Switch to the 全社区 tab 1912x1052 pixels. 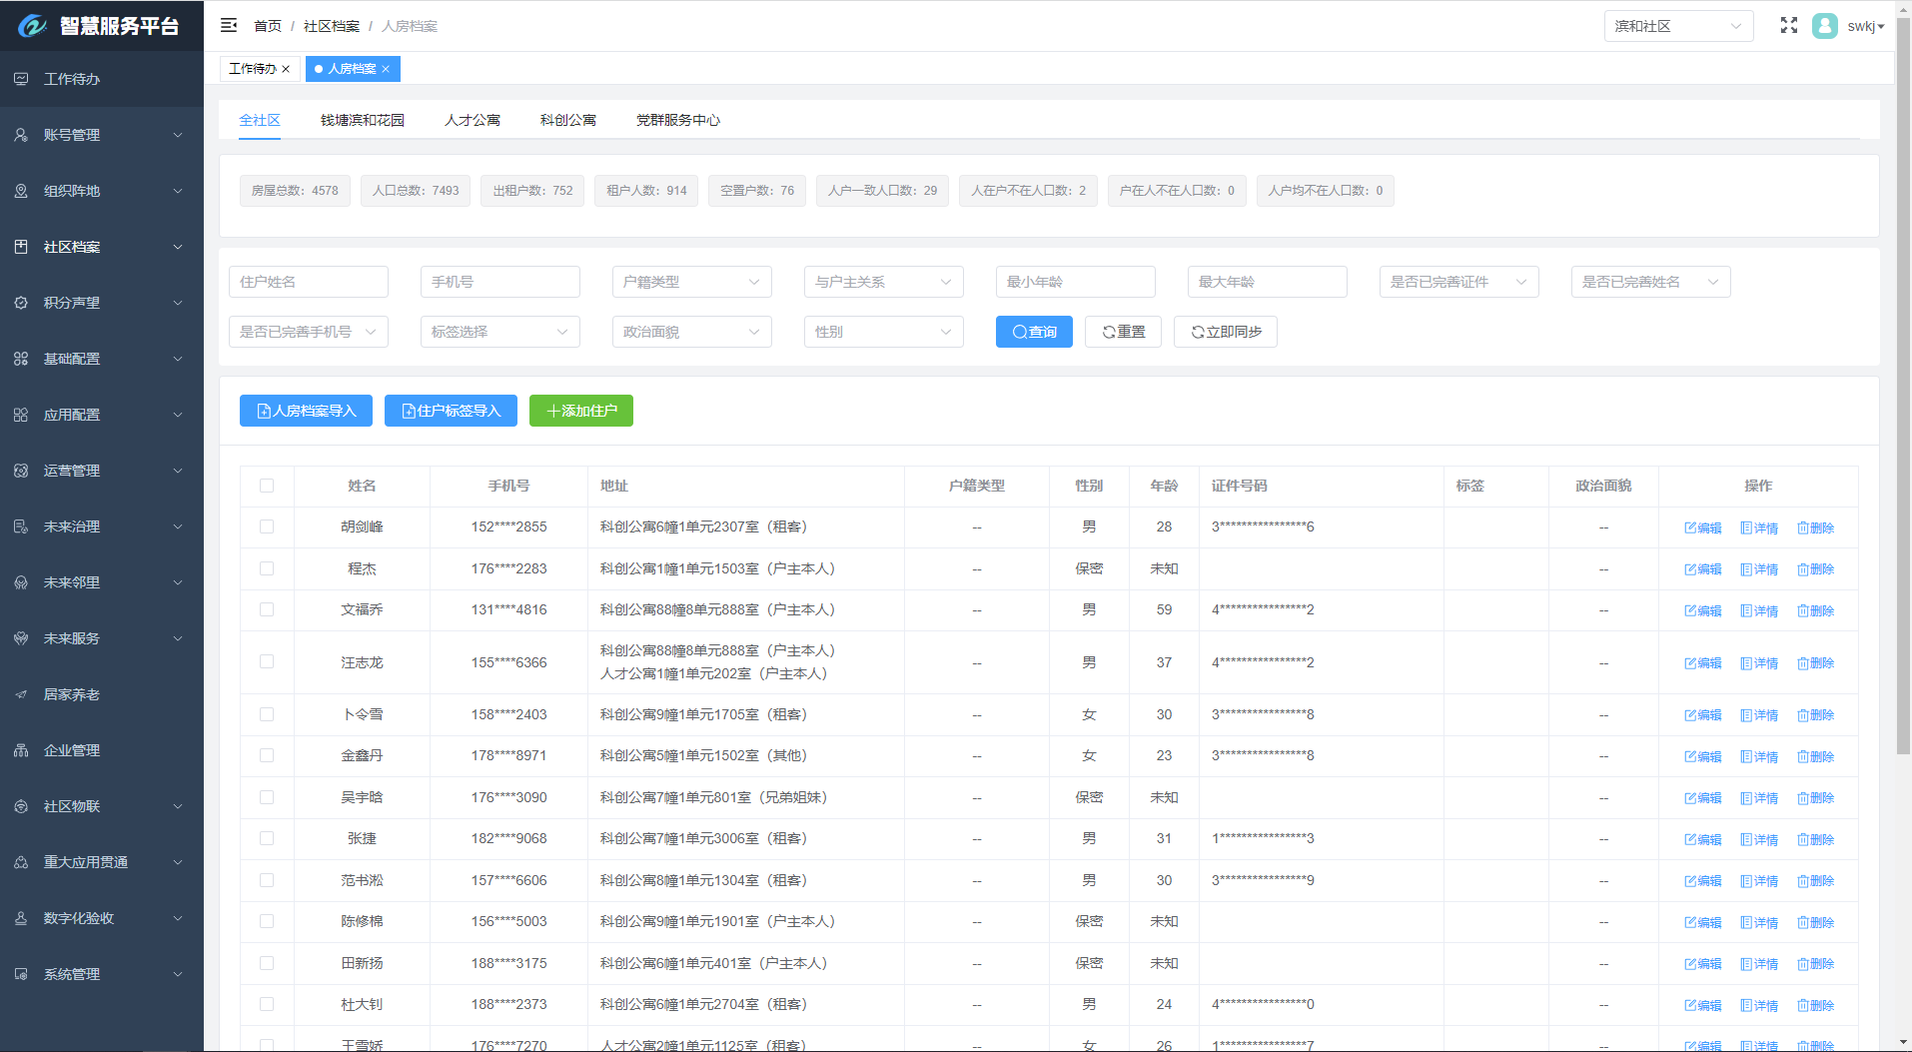pos(260,120)
